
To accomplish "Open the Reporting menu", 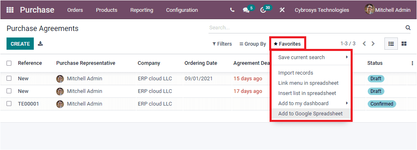I will pos(142,10).
